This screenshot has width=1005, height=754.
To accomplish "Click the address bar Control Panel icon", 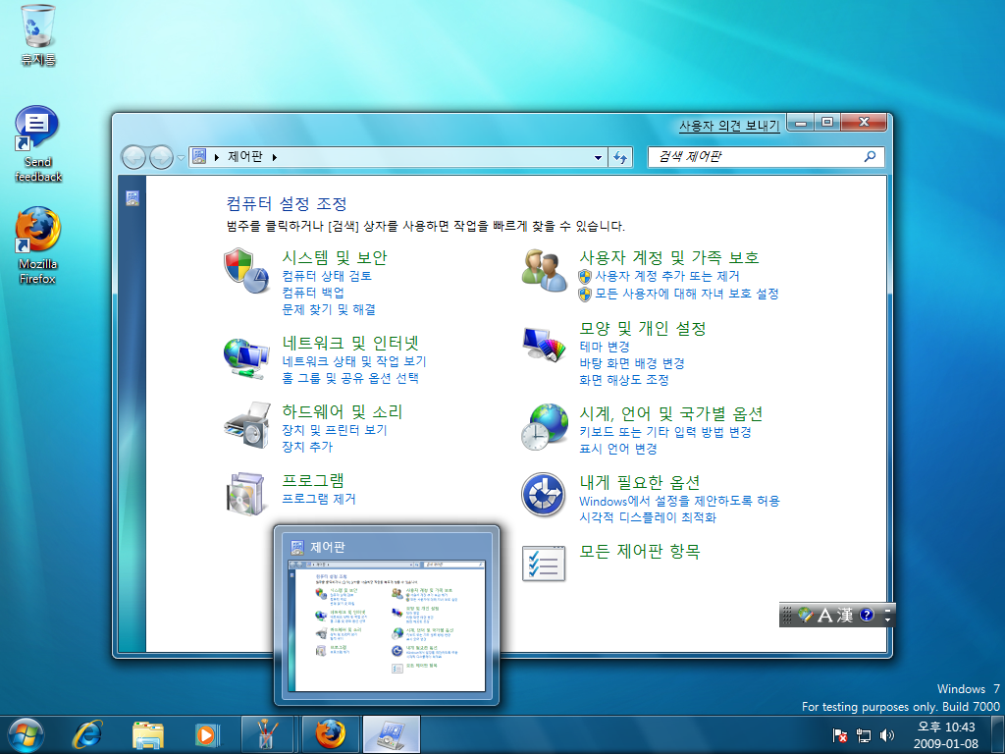I will [199, 156].
